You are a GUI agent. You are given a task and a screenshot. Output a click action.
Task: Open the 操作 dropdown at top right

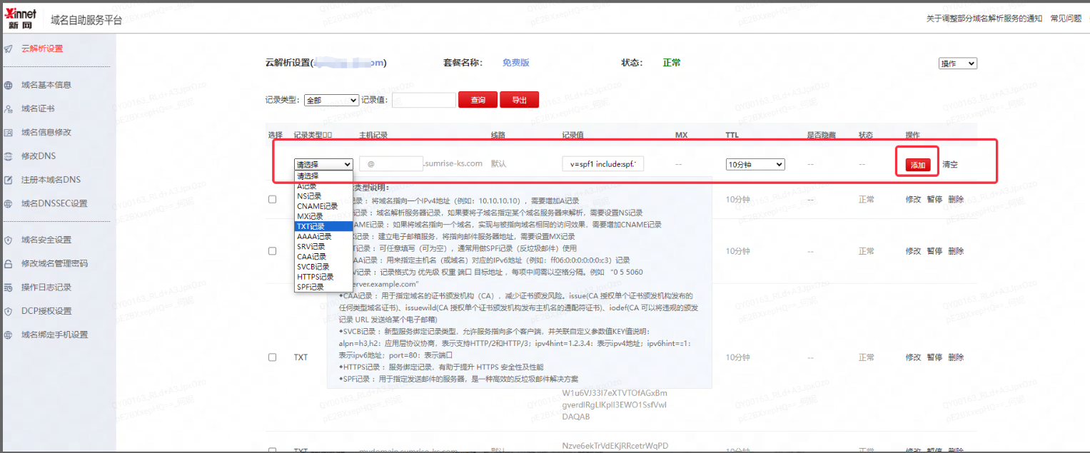[x=957, y=63]
